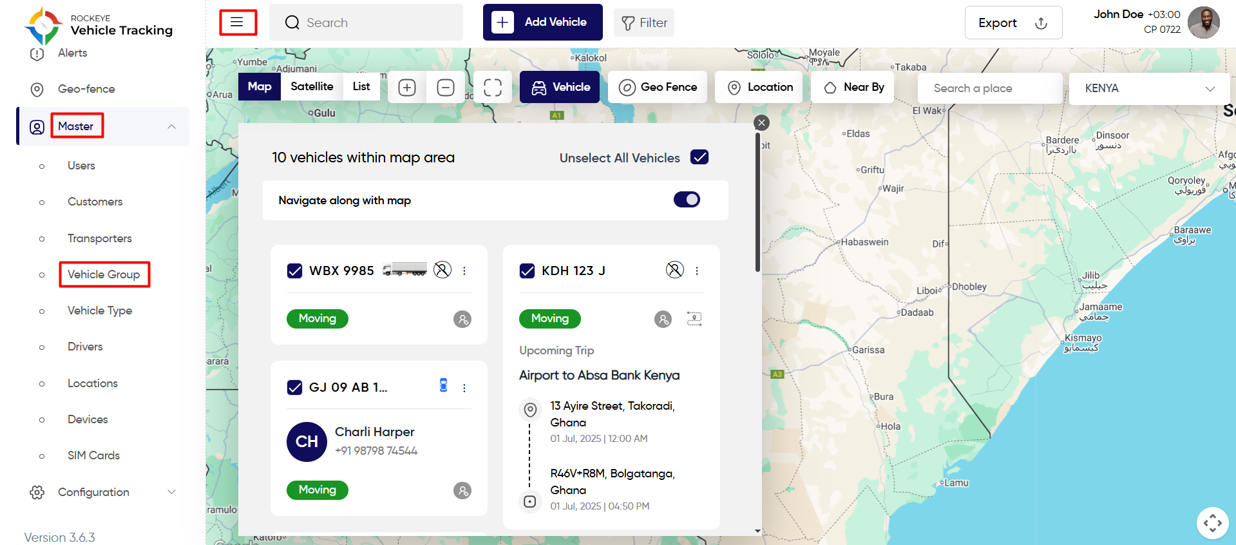
Task: Switch to Map view tab
Action: (x=260, y=86)
